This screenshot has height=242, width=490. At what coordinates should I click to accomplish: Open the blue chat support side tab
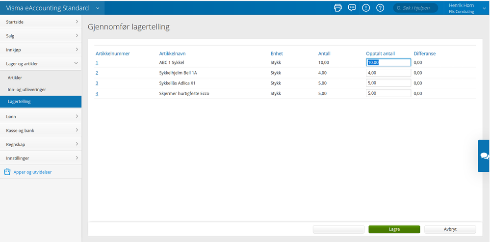484,156
